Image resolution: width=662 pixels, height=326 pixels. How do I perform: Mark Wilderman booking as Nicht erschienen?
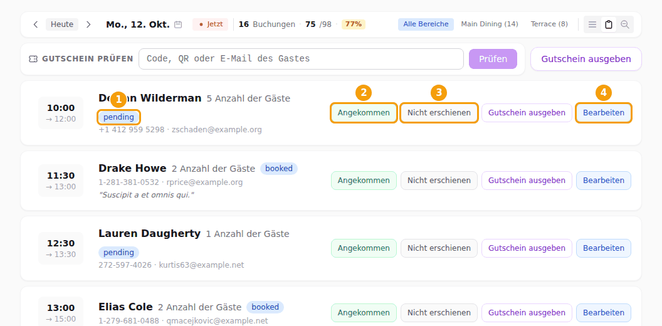(x=439, y=113)
